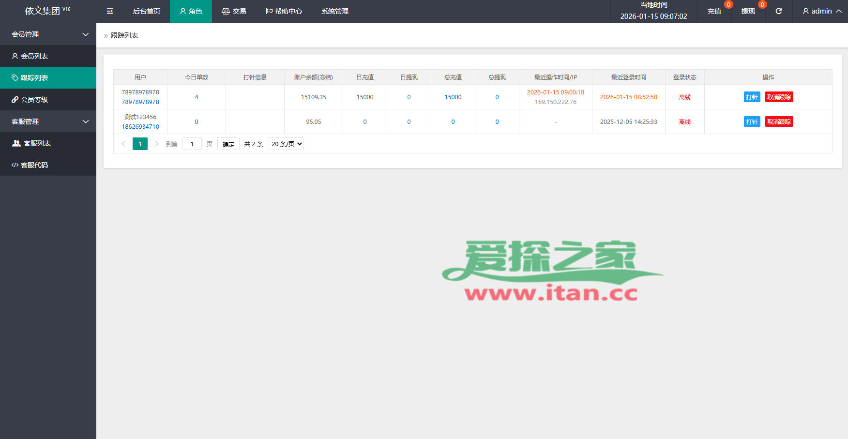Open the 20 条/页 page size dropdown
The width and height of the screenshot is (848, 439).
tap(286, 144)
